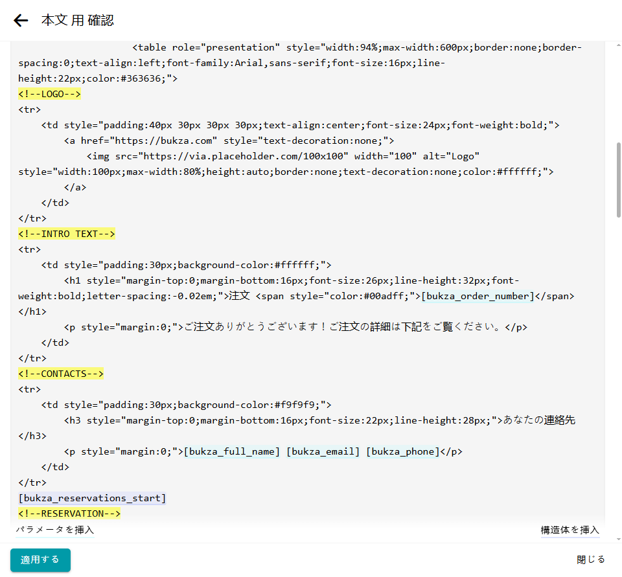Click the highlighted CONTACTS comment
Screen dimensions: 622x577
click(61, 374)
